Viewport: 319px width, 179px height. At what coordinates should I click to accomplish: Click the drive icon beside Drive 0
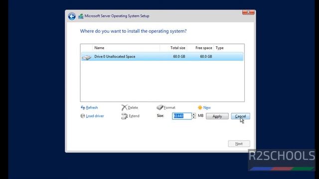(86, 58)
